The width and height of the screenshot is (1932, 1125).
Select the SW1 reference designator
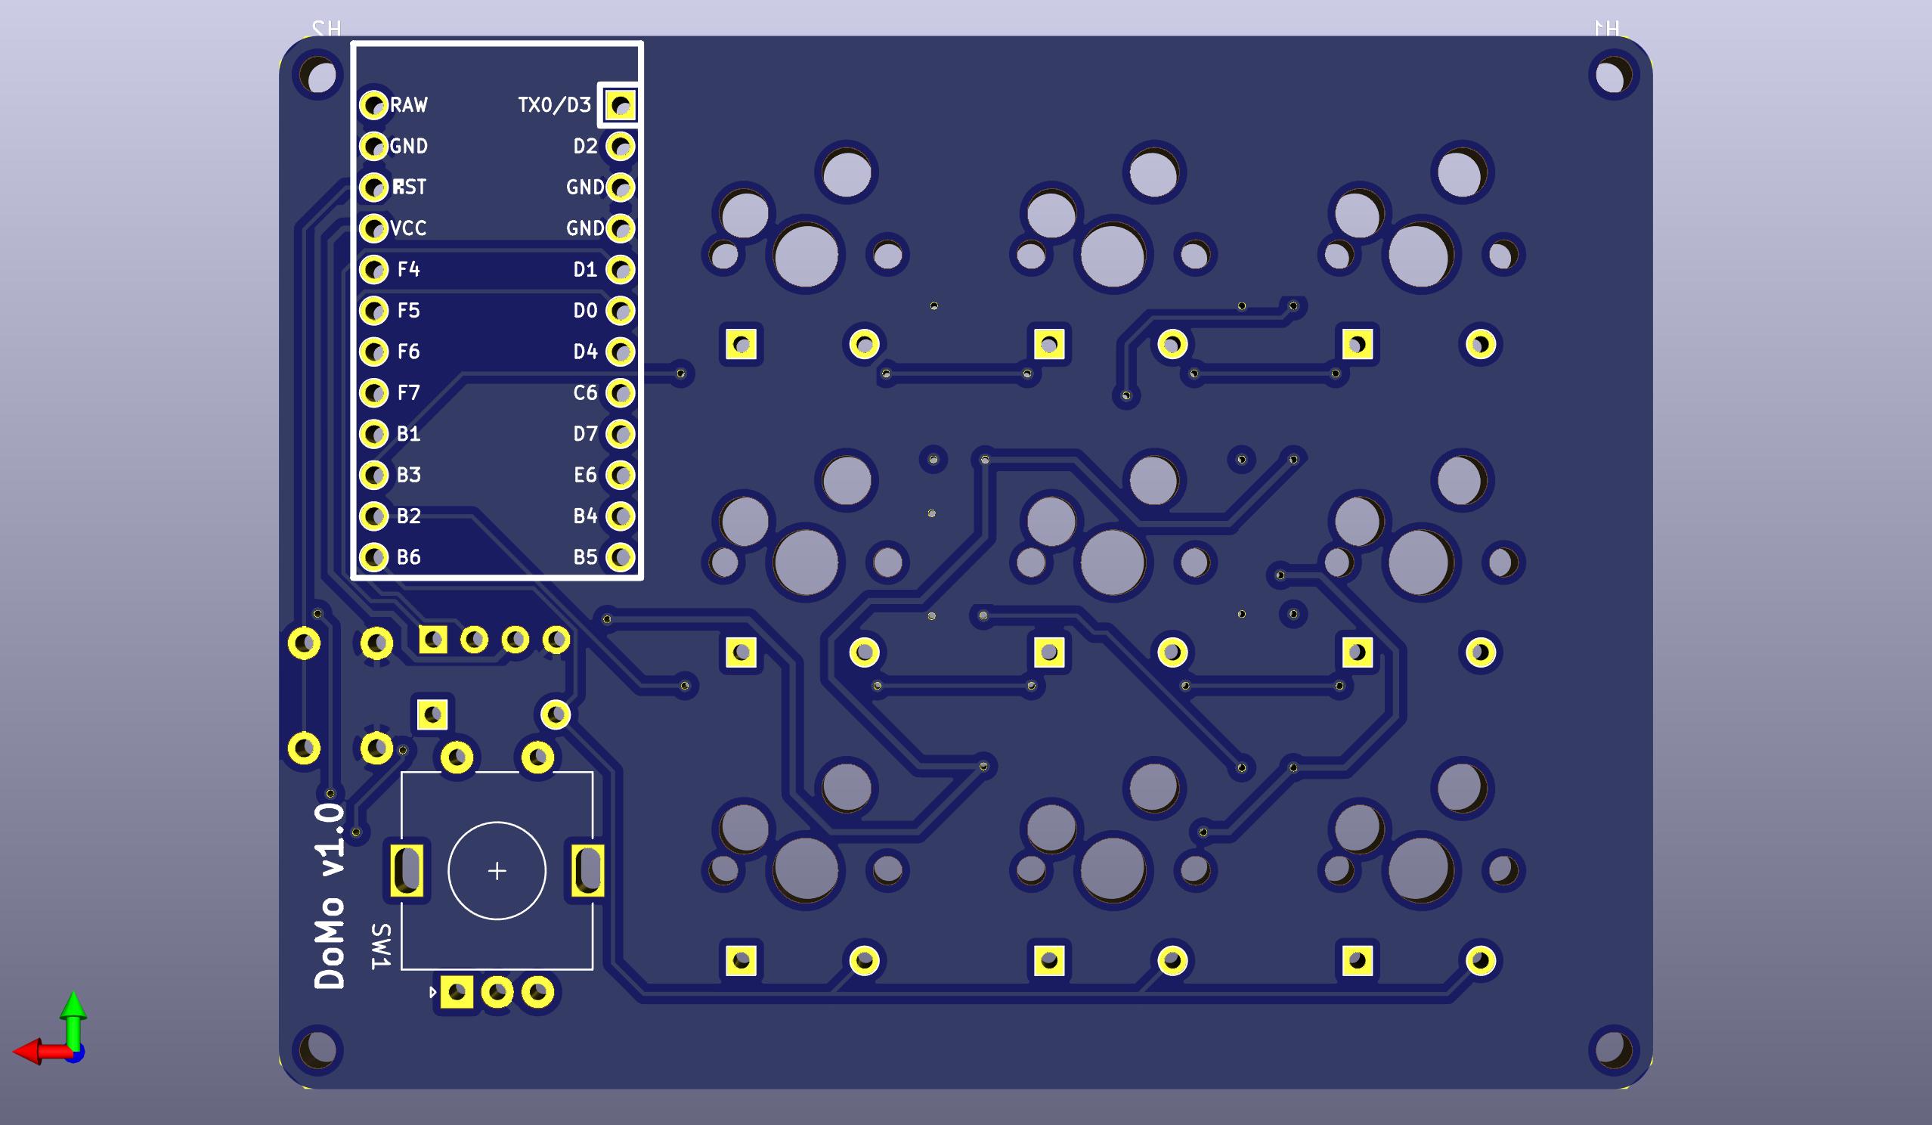point(381,947)
